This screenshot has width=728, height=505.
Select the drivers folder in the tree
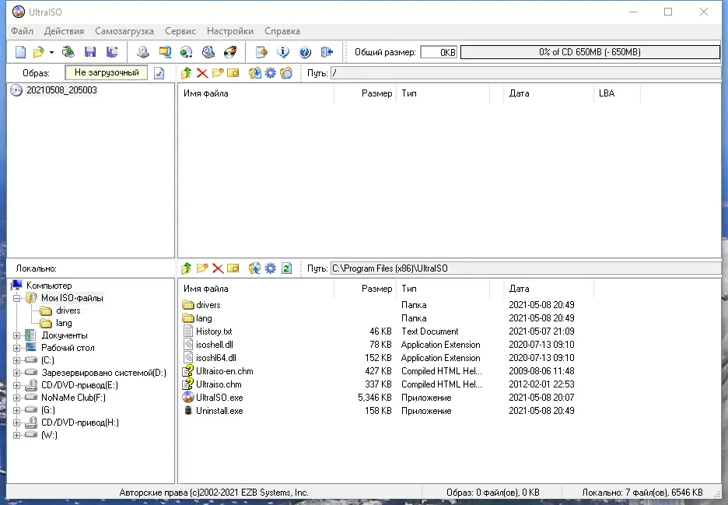pyautogui.click(x=68, y=310)
